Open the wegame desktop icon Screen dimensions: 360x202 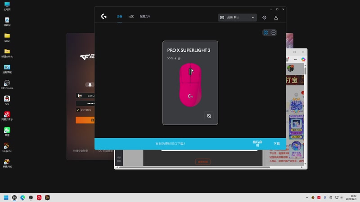pyautogui.click(x=7, y=148)
